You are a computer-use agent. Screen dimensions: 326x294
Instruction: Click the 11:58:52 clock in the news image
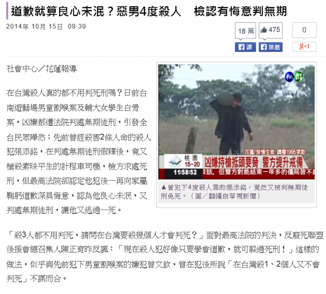[185, 172]
